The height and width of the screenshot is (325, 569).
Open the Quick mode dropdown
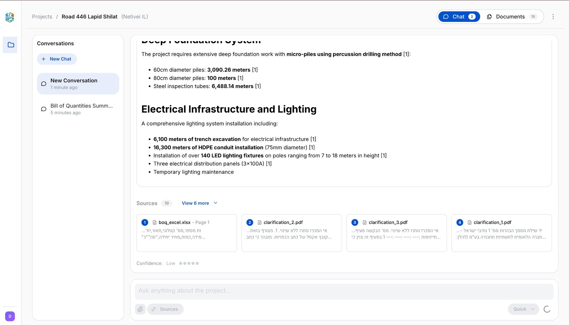(x=523, y=309)
